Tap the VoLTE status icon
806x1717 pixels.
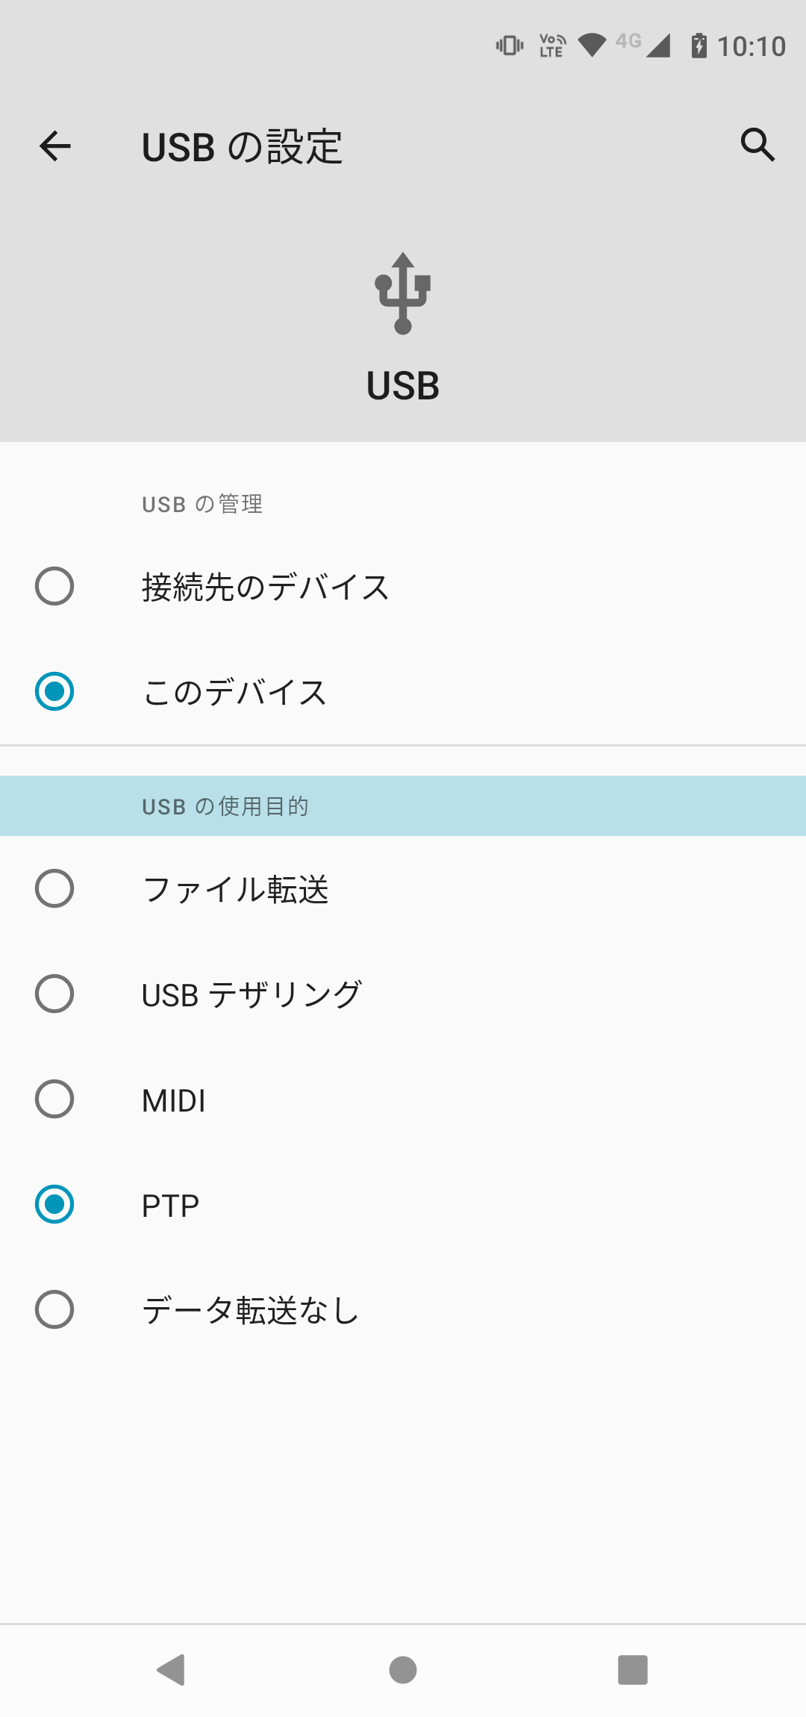552,46
